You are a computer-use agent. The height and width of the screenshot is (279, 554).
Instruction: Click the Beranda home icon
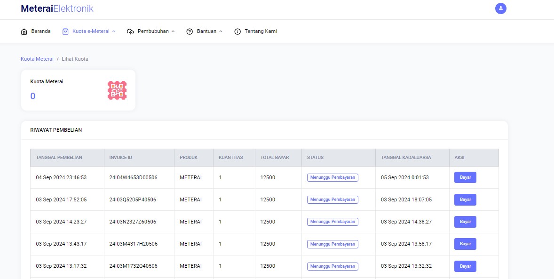[24, 32]
